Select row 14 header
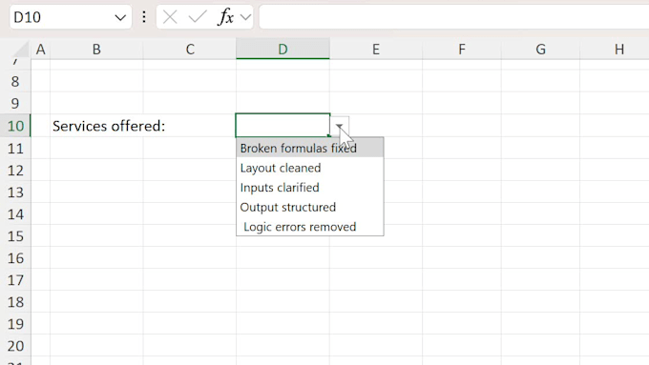Viewport: 649px width, 365px height. point(15,214)
